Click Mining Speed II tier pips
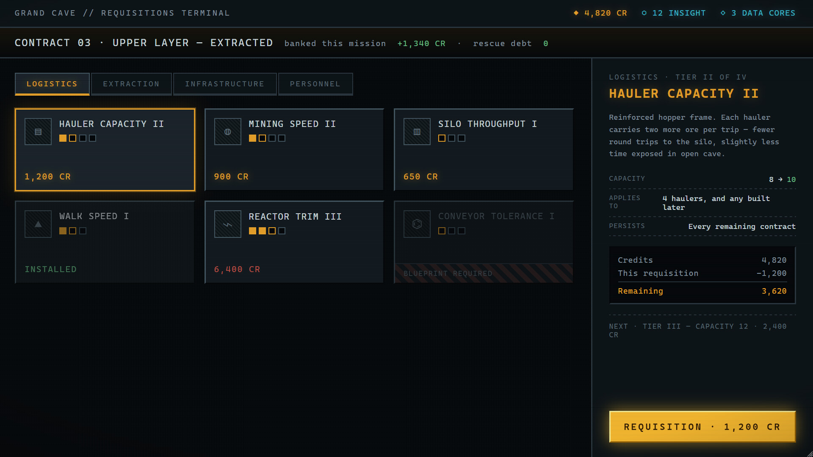 tap(267, 138)
